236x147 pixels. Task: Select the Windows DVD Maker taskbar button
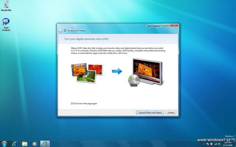coord(45,144)
